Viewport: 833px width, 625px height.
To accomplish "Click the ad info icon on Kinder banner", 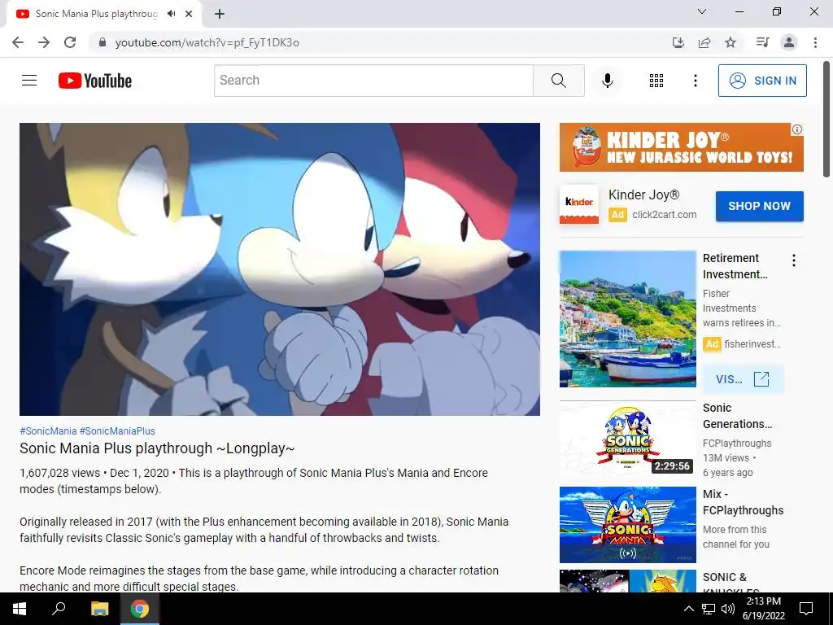I will pos(797,129).
